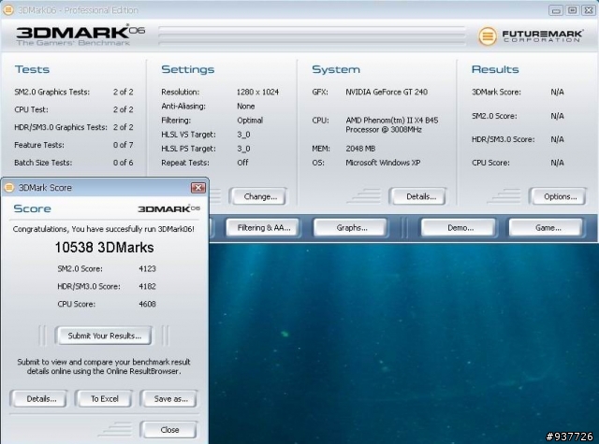Open the results Options... button
Viewport: 599px width, 444px height.
pyautogui.click(x=560, y=196)
